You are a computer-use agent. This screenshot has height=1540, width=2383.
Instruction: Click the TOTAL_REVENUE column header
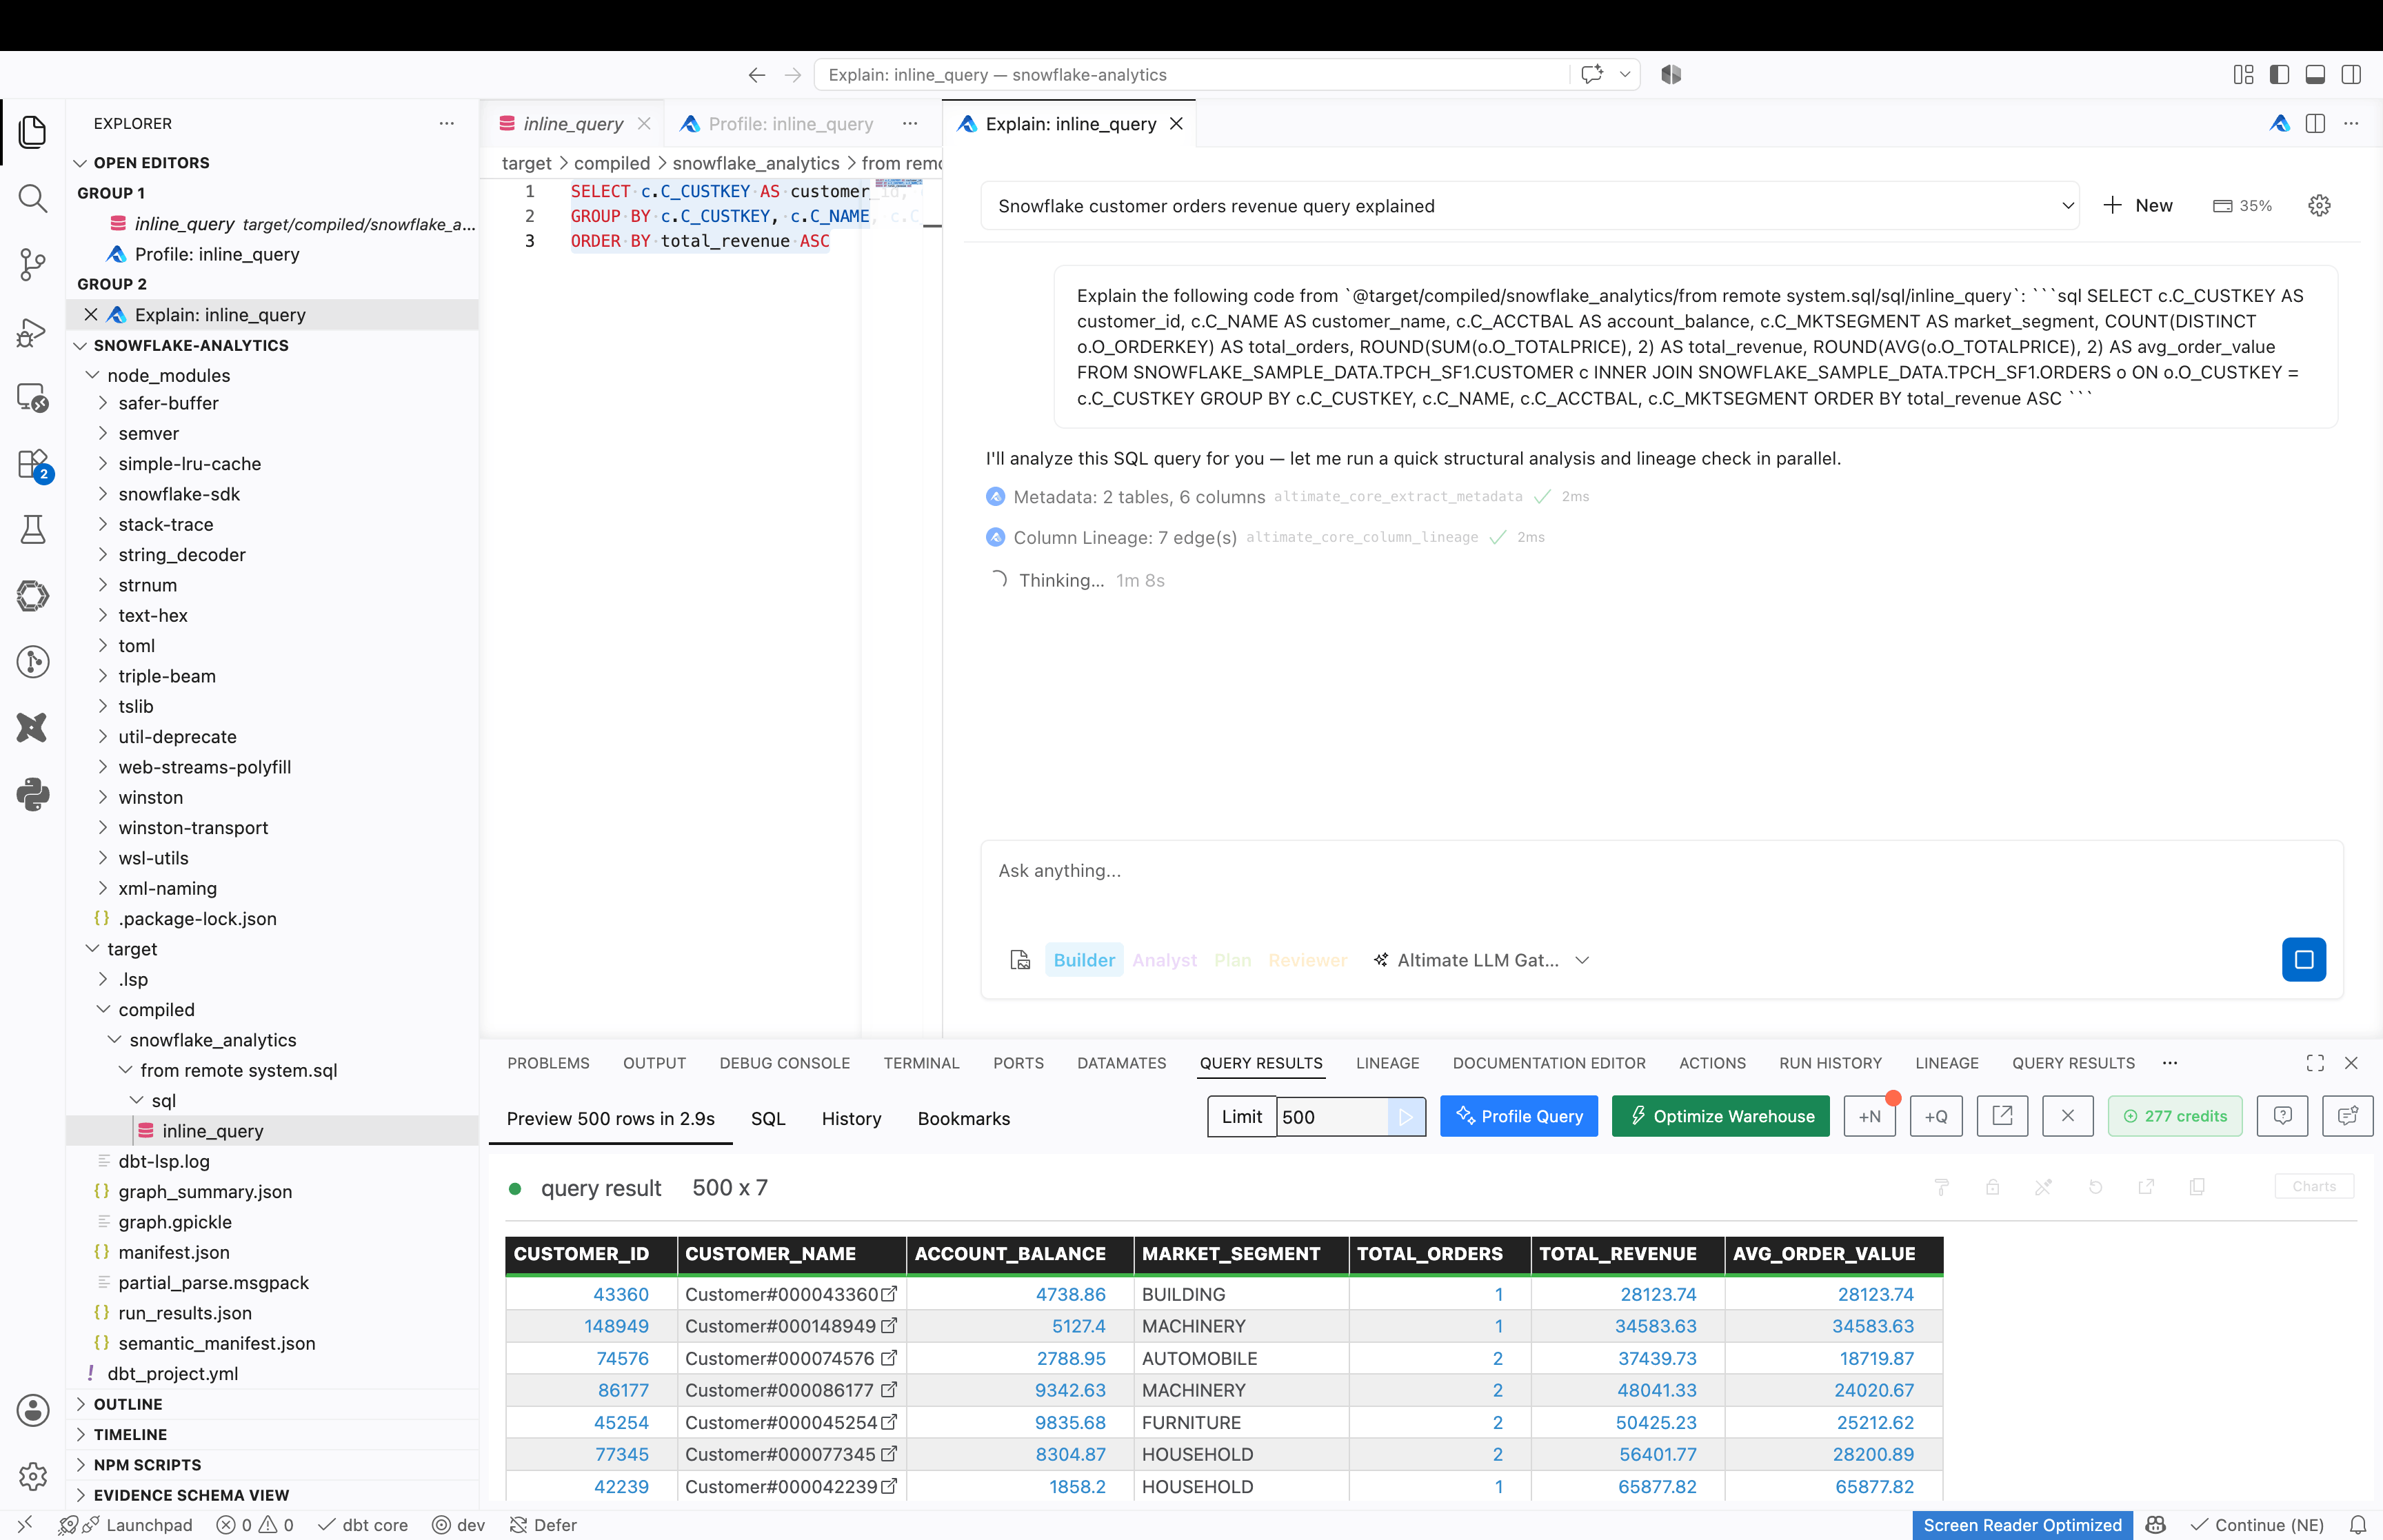pos(1627,1254)
